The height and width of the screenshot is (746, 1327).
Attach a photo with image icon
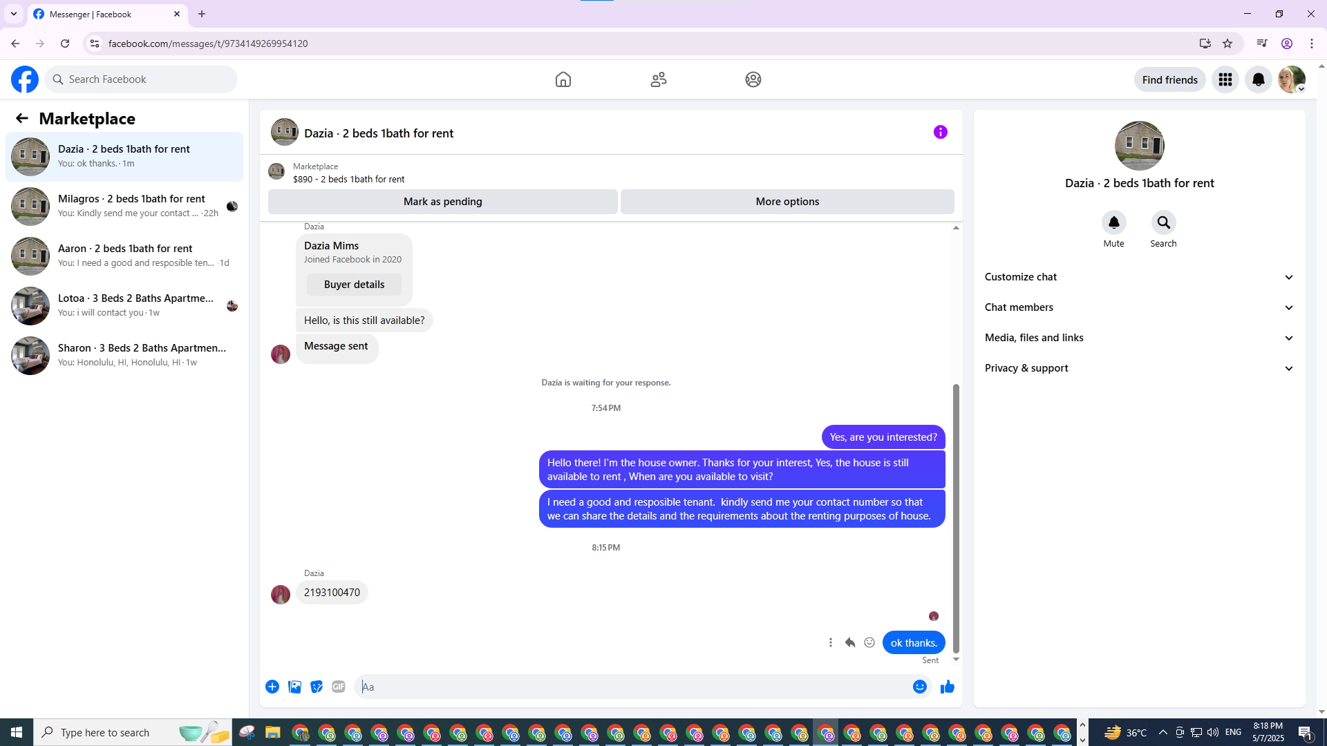click(294, 687)
